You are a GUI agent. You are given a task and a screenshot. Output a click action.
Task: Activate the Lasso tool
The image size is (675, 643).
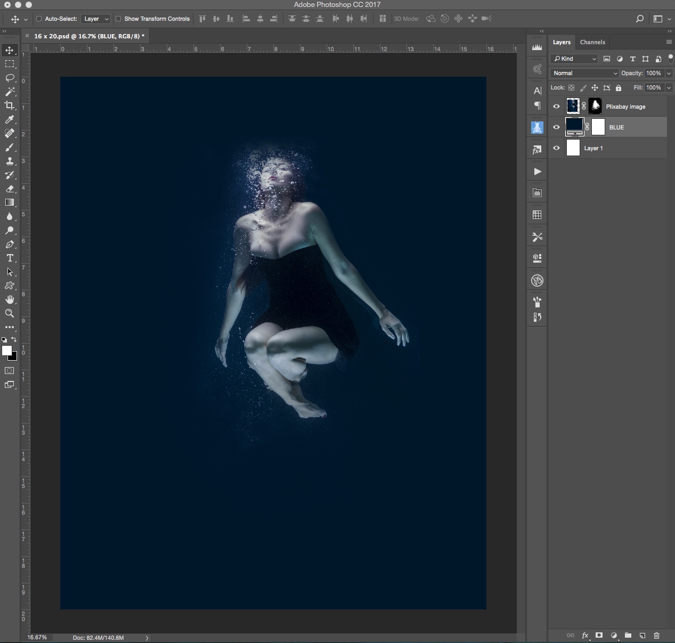[9, 78]
